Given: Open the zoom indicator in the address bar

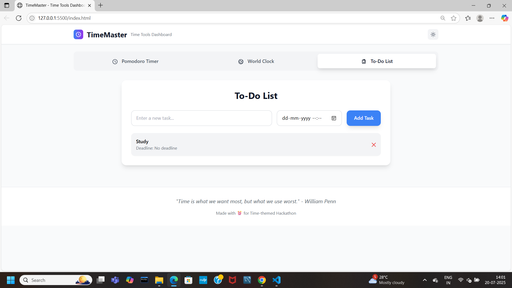Looking at the screenshot, I should coord(443,18).
